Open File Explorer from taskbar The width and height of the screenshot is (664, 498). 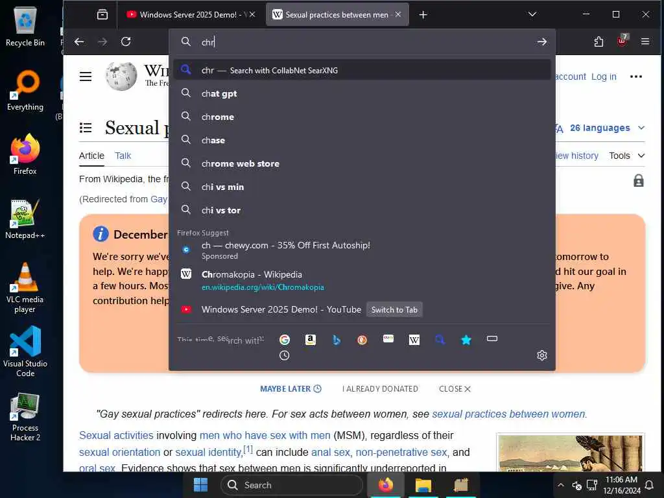(423, 485)
